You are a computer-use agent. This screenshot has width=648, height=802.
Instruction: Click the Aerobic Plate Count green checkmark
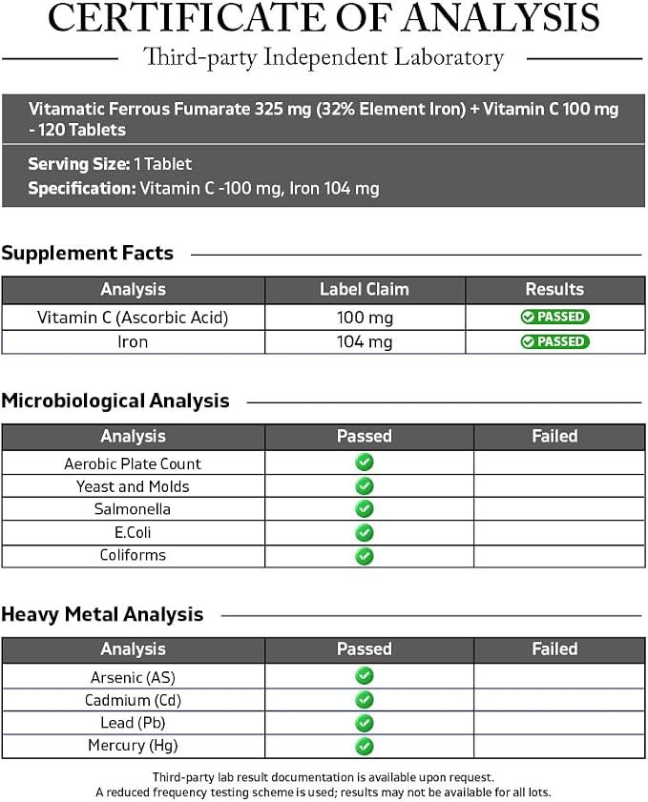(x=365, y=463)
